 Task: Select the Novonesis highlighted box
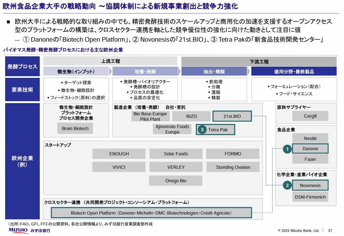pyautogui.click(x=310, y=185)
